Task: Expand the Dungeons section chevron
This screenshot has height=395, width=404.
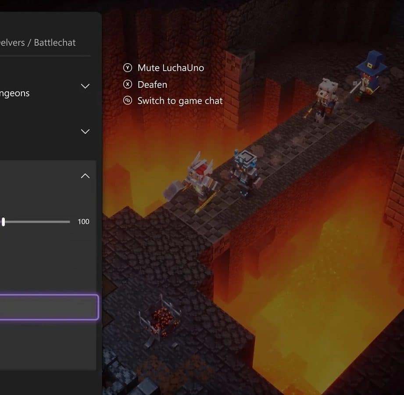Action: click(x=85, y=86)
